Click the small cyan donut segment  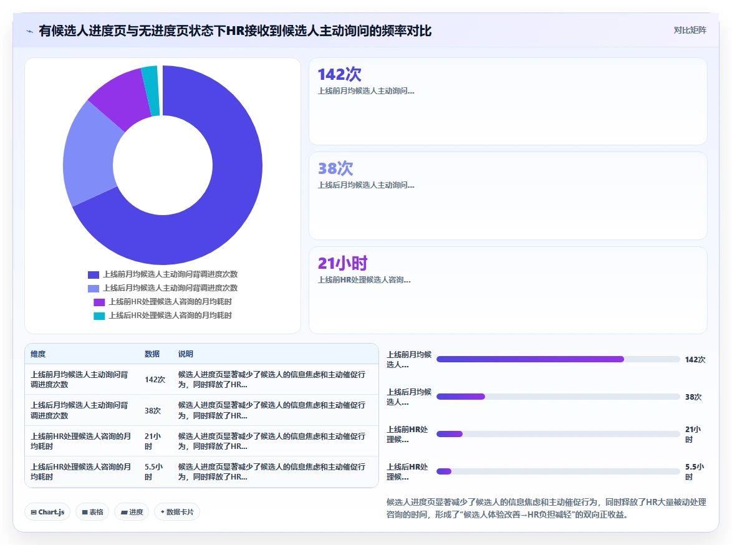click(152, 91)
